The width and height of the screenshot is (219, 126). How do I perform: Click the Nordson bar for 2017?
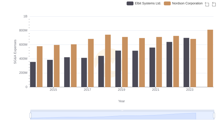tap(91, 63)
